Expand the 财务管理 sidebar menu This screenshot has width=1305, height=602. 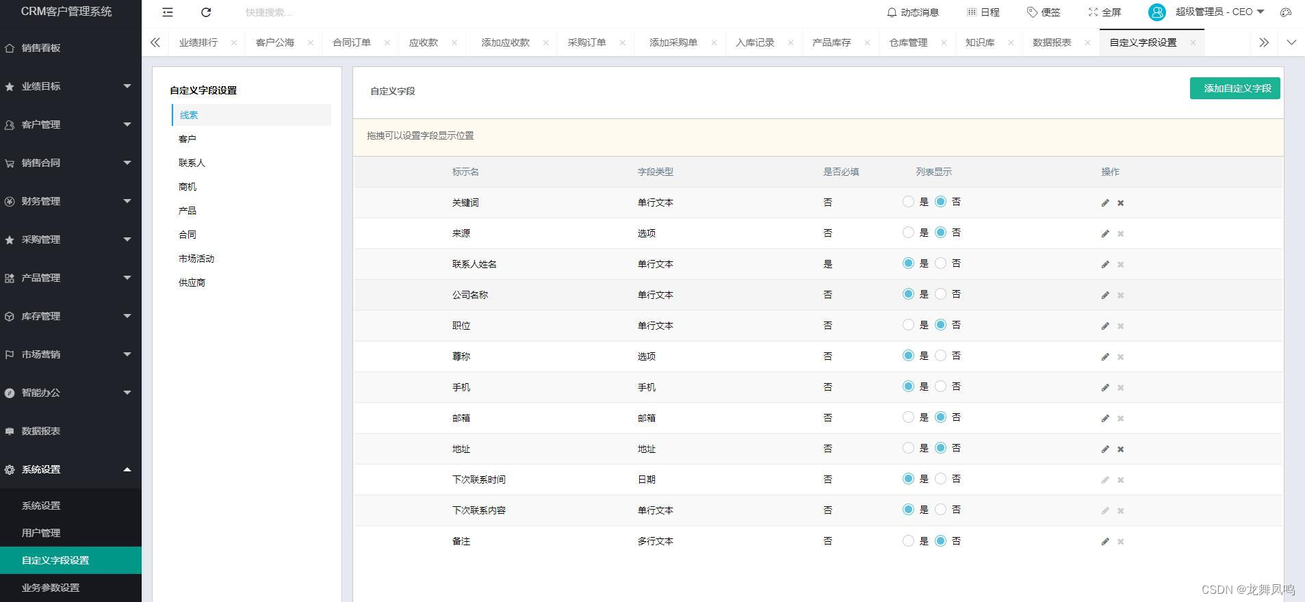point(70,201)
